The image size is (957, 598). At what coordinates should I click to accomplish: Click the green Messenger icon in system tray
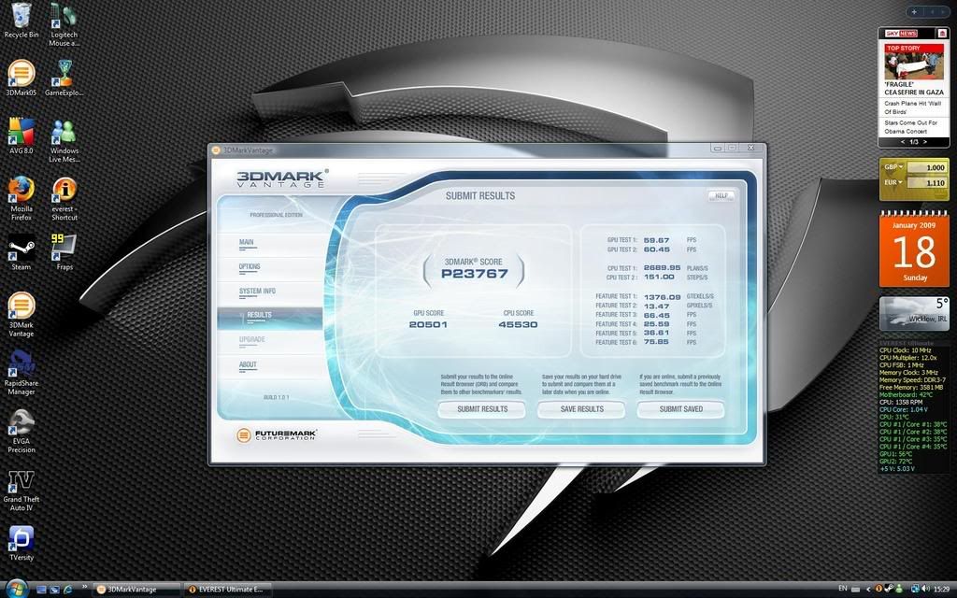click(x=899, y=589)
